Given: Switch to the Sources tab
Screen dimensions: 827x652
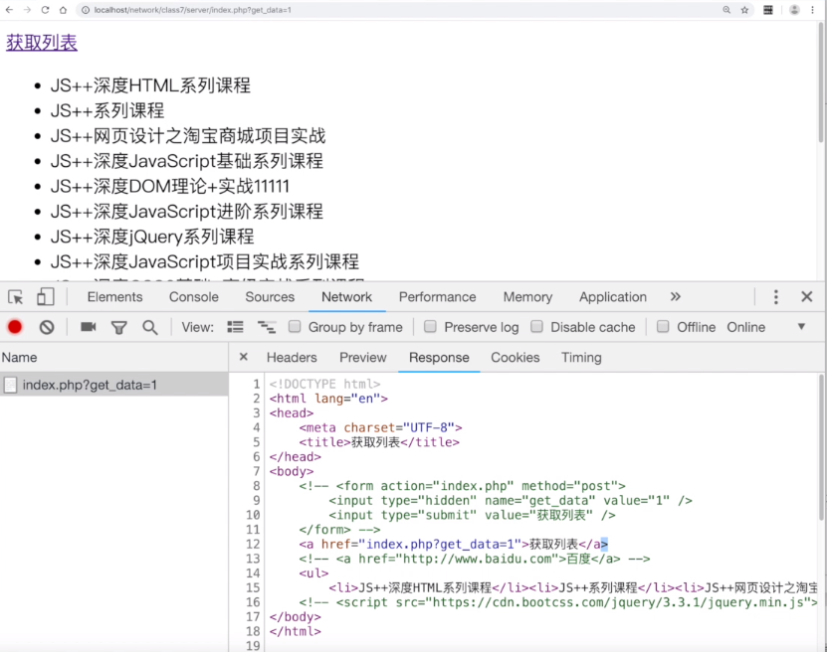Looking at the screenshot, I should (270, 297).
